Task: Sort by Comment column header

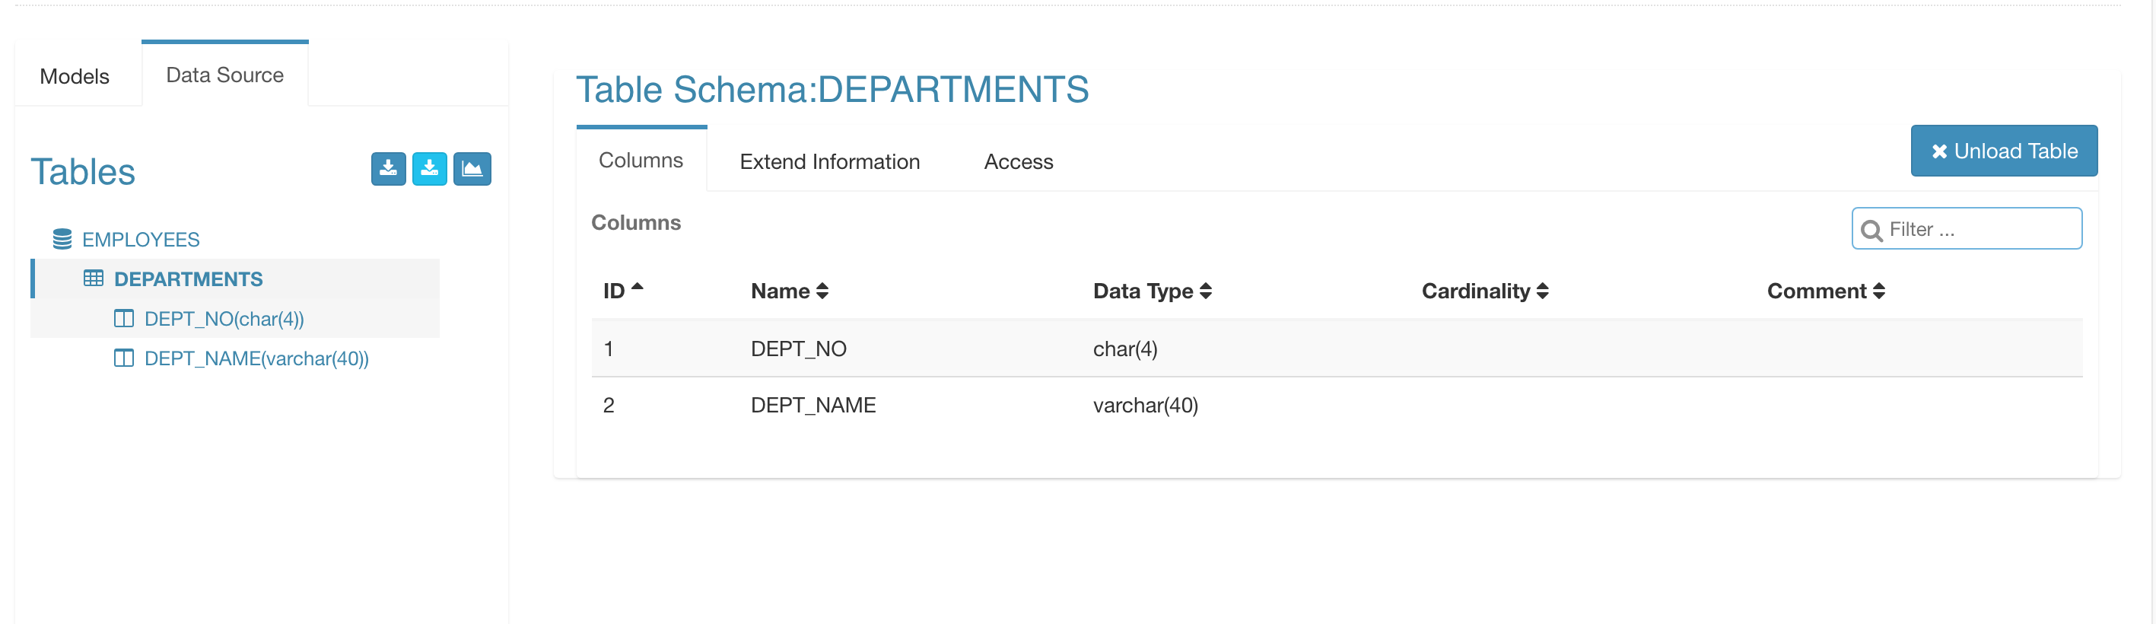Action: coord(1824,291)
